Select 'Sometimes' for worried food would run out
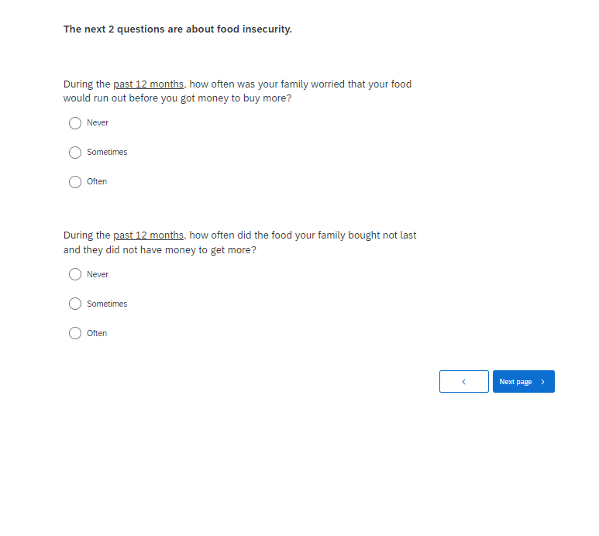The width and height of the screenshot is (599, 536). pyautogui.click(x=75, y=153)
